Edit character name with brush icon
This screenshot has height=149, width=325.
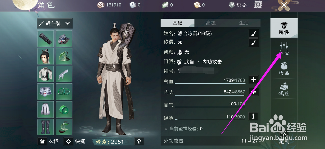[x=253, y=34]
